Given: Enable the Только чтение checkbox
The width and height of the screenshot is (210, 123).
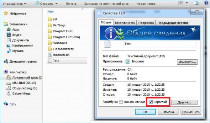Looking at the screenshot, I should (121, 102).
